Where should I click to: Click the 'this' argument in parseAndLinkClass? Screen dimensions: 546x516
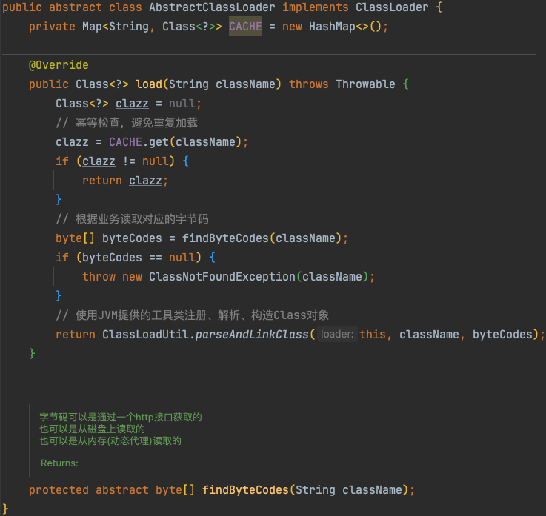tap(372, 335)
